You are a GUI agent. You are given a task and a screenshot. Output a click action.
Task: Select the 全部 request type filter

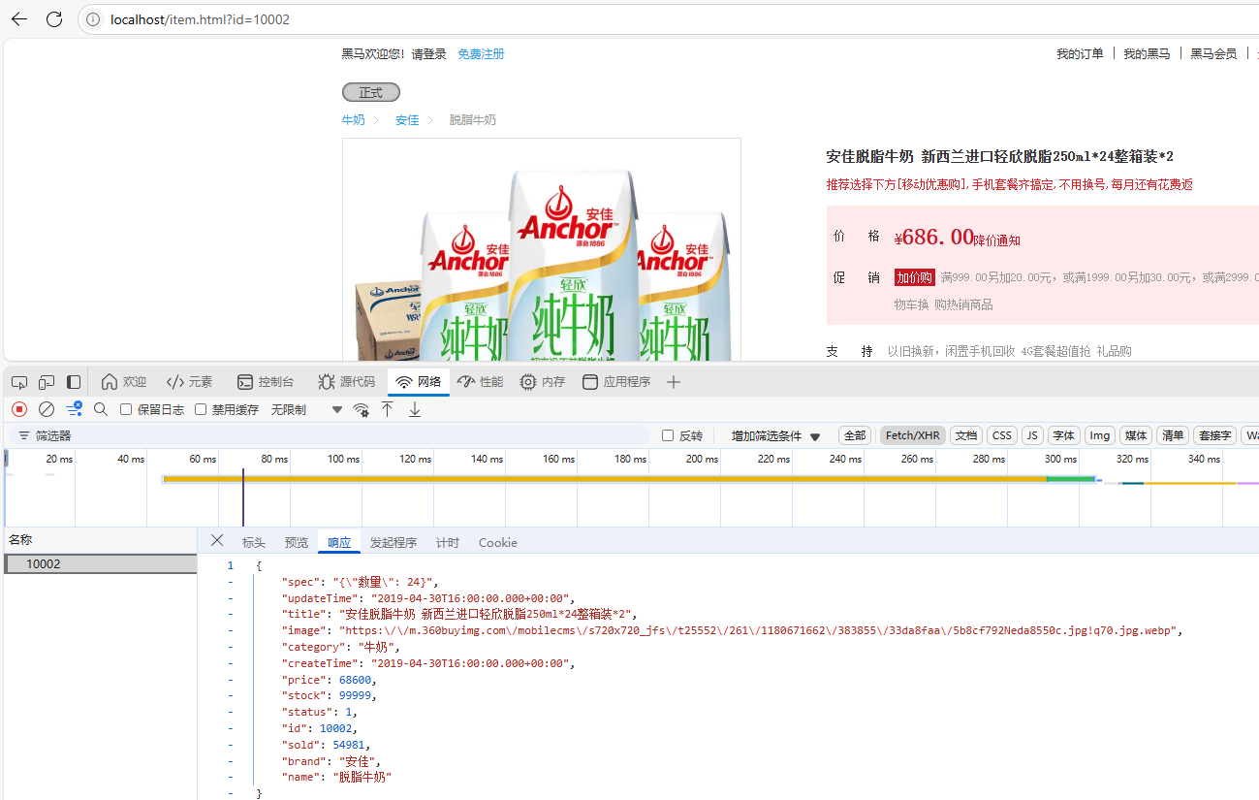[854, 436]
